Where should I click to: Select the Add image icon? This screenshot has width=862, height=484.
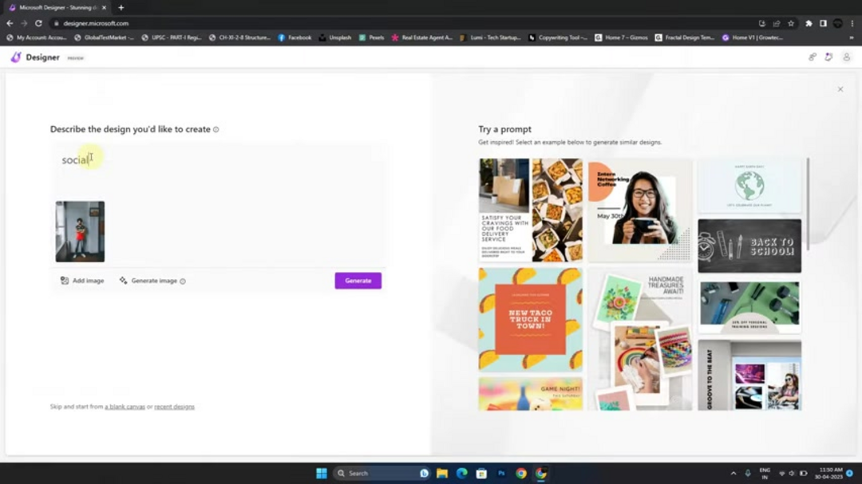tap(64, 281)
